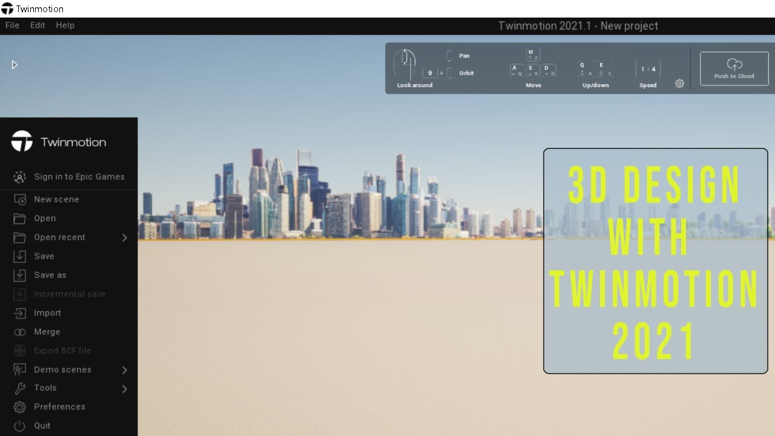The height and width of the screenshot is (436, 775).
Task: Open the Edit menu
Action: click(x=38, y=25)
